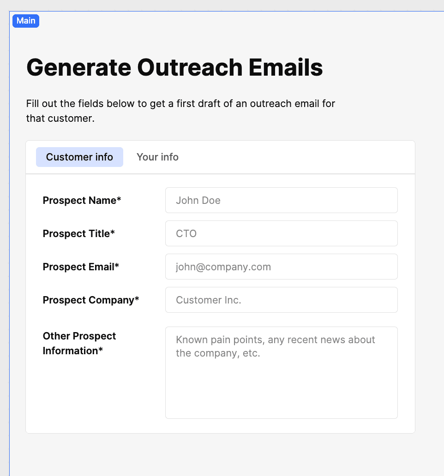Click the Other Prospect Information label
Image resolution: width=444 pixels, height=476 pixels.
[79, 343]
